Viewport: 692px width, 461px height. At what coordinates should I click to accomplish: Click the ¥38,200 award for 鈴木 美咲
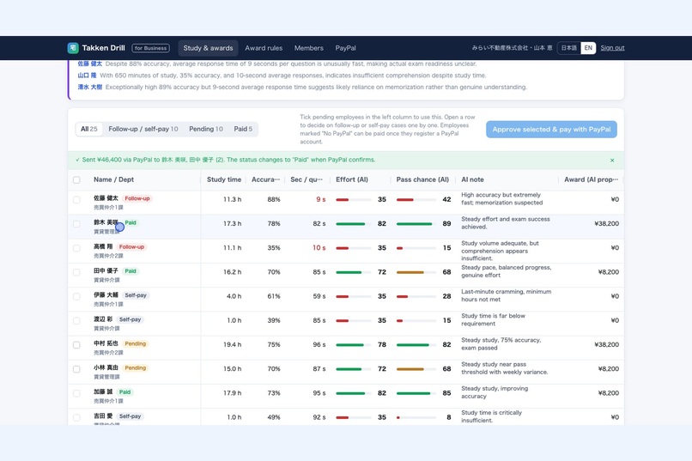[606, 224]
